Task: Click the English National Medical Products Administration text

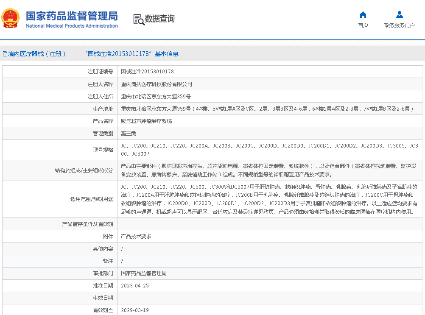Action: click(72, 26)
